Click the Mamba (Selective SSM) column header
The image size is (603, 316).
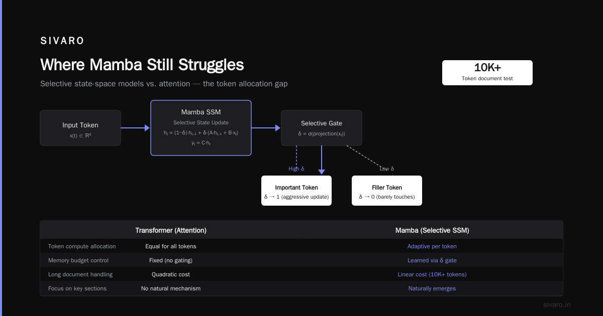coord(432,230)
